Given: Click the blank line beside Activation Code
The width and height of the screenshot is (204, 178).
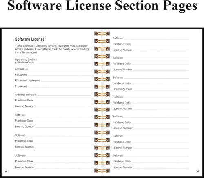Looking at the screenshot, I should click(63, 63).
